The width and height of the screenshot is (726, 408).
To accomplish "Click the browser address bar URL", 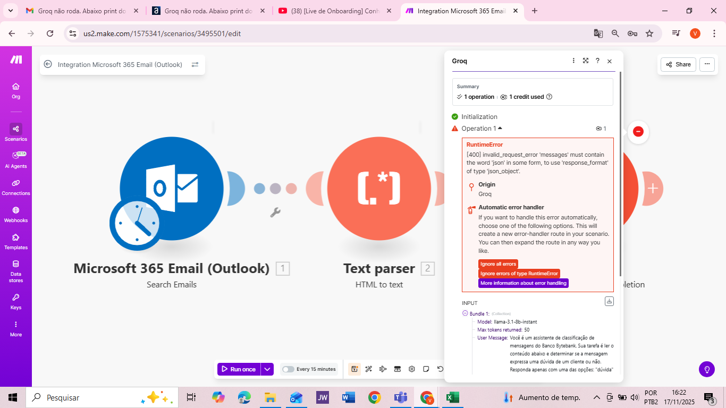I will 162,33.
